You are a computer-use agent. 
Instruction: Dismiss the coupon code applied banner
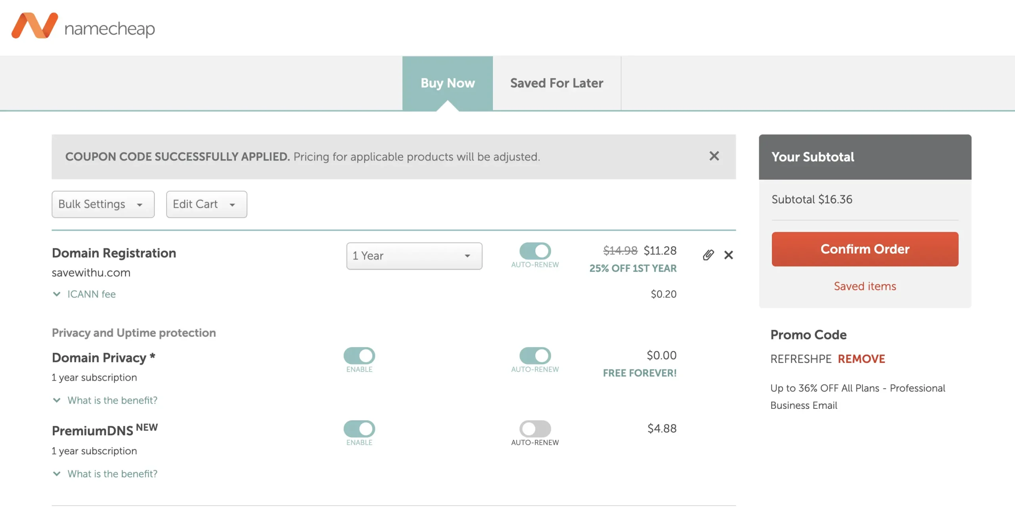click(x=714, y=156)
